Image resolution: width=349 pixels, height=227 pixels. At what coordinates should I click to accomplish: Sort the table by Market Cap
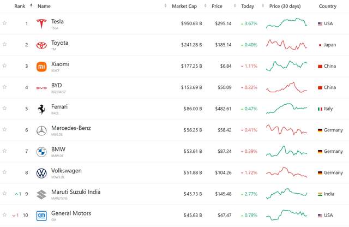pyautogui.click(x=184, y=6)
